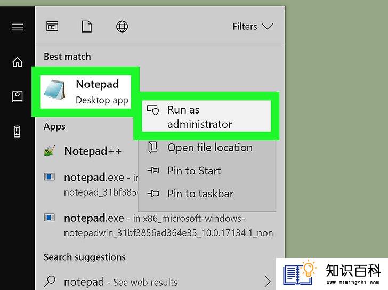Click the Apps section heading
The height and width of the screenshot is (290, 388).
click(54, 126)
